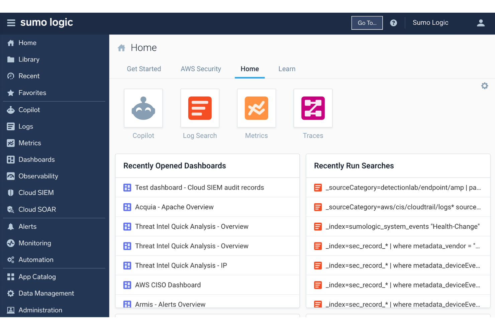Open the AWS CISO Dashboard
Screen dimensions: 495x330
(168, 285)
